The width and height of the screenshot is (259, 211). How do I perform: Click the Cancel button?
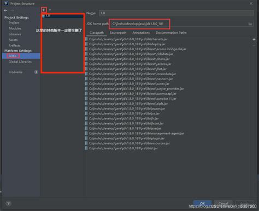(x=223, y=203)
